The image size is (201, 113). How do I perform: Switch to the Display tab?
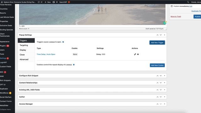click(26, 50)
